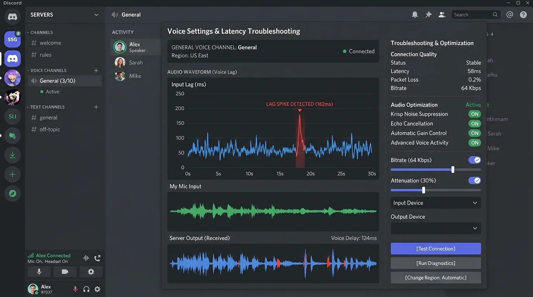Toggle Automatic Gain Control ON switch
Image resolution: width=533 pixels, height=297 pixels.
[x=475, y=133]
